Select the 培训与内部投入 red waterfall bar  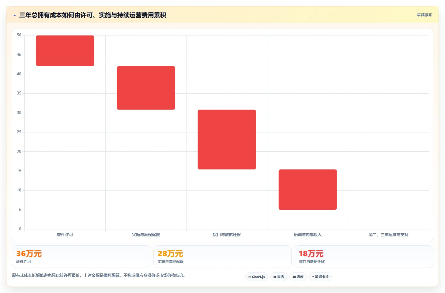tap(307, 190)
